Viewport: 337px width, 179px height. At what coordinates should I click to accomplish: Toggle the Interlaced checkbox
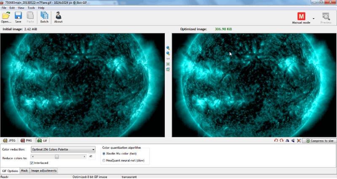[x=32, y=163]
